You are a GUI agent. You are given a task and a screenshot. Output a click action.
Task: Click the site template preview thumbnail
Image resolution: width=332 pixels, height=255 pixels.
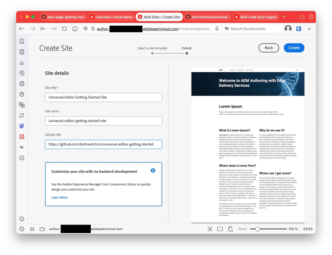(x=248, y=146)
